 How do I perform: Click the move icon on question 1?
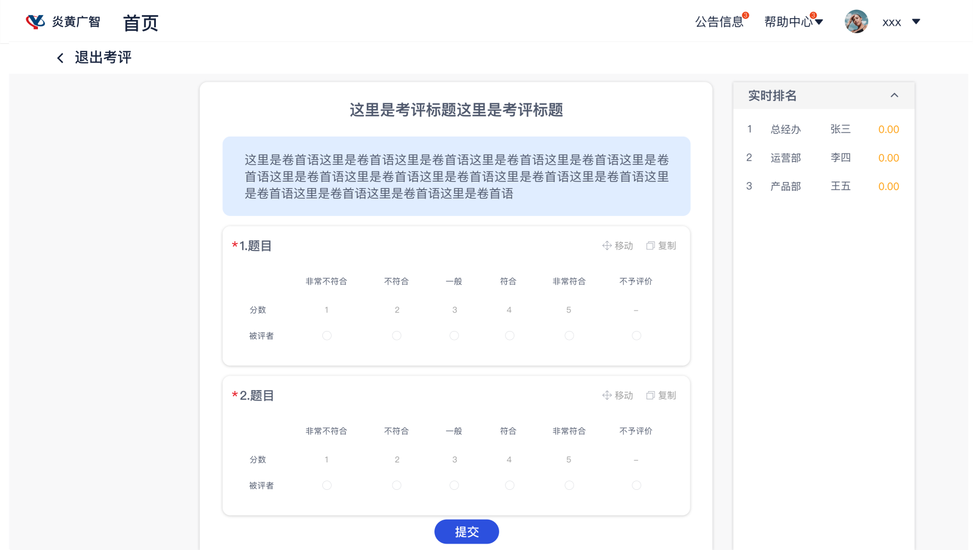(x=607, y=246)
